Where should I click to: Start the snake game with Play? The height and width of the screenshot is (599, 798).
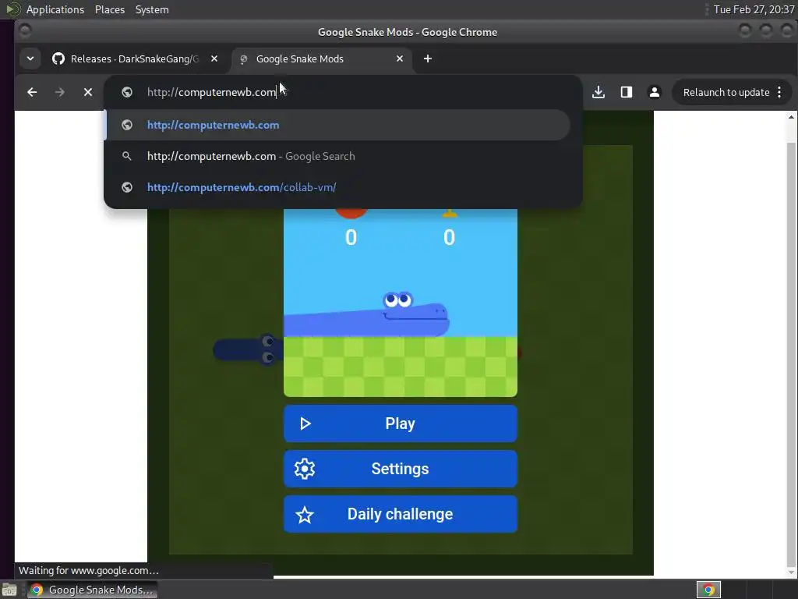pos(401,424)
